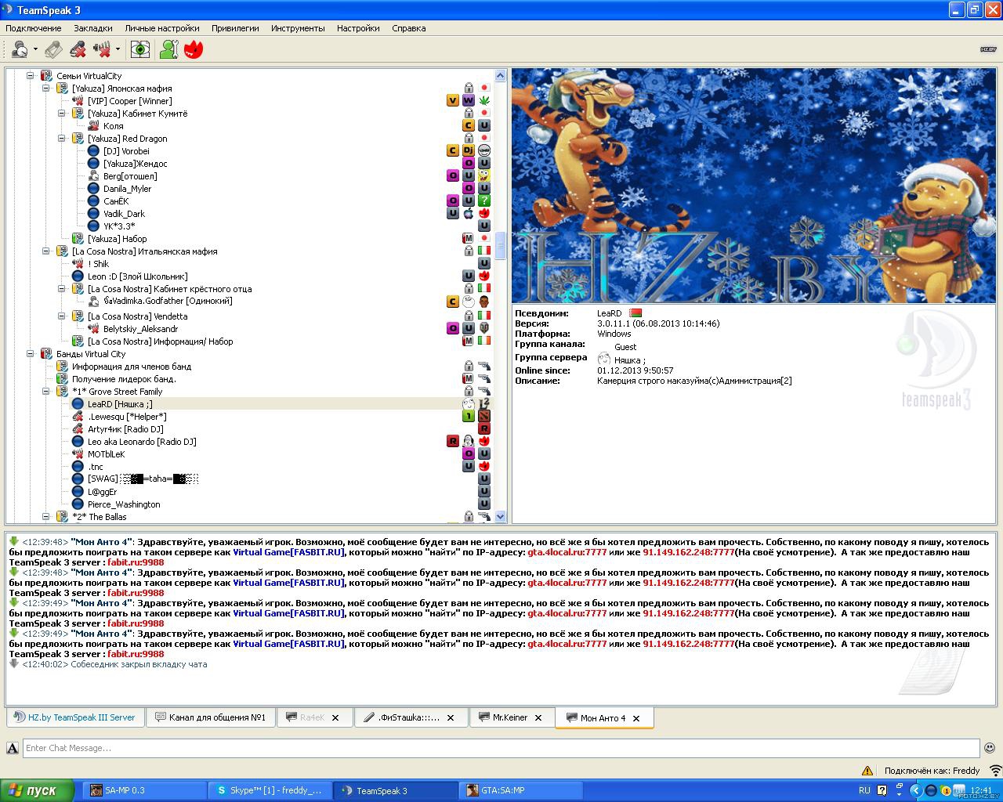
Task: Click pistol icon on Информация для членов банд
Action: point(484,367)
